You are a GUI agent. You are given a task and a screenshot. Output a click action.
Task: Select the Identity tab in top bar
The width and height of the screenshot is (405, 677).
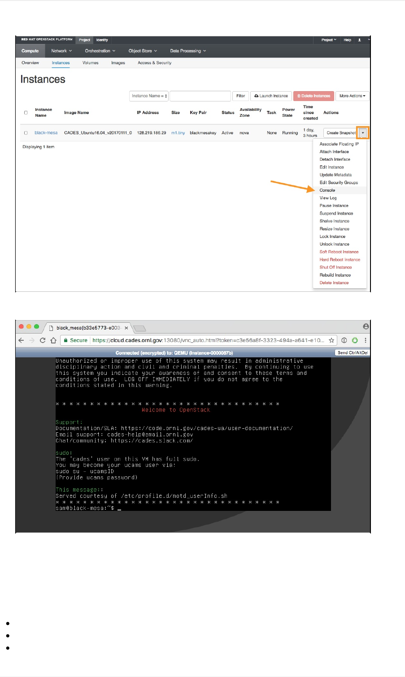(x=102, y=40)
